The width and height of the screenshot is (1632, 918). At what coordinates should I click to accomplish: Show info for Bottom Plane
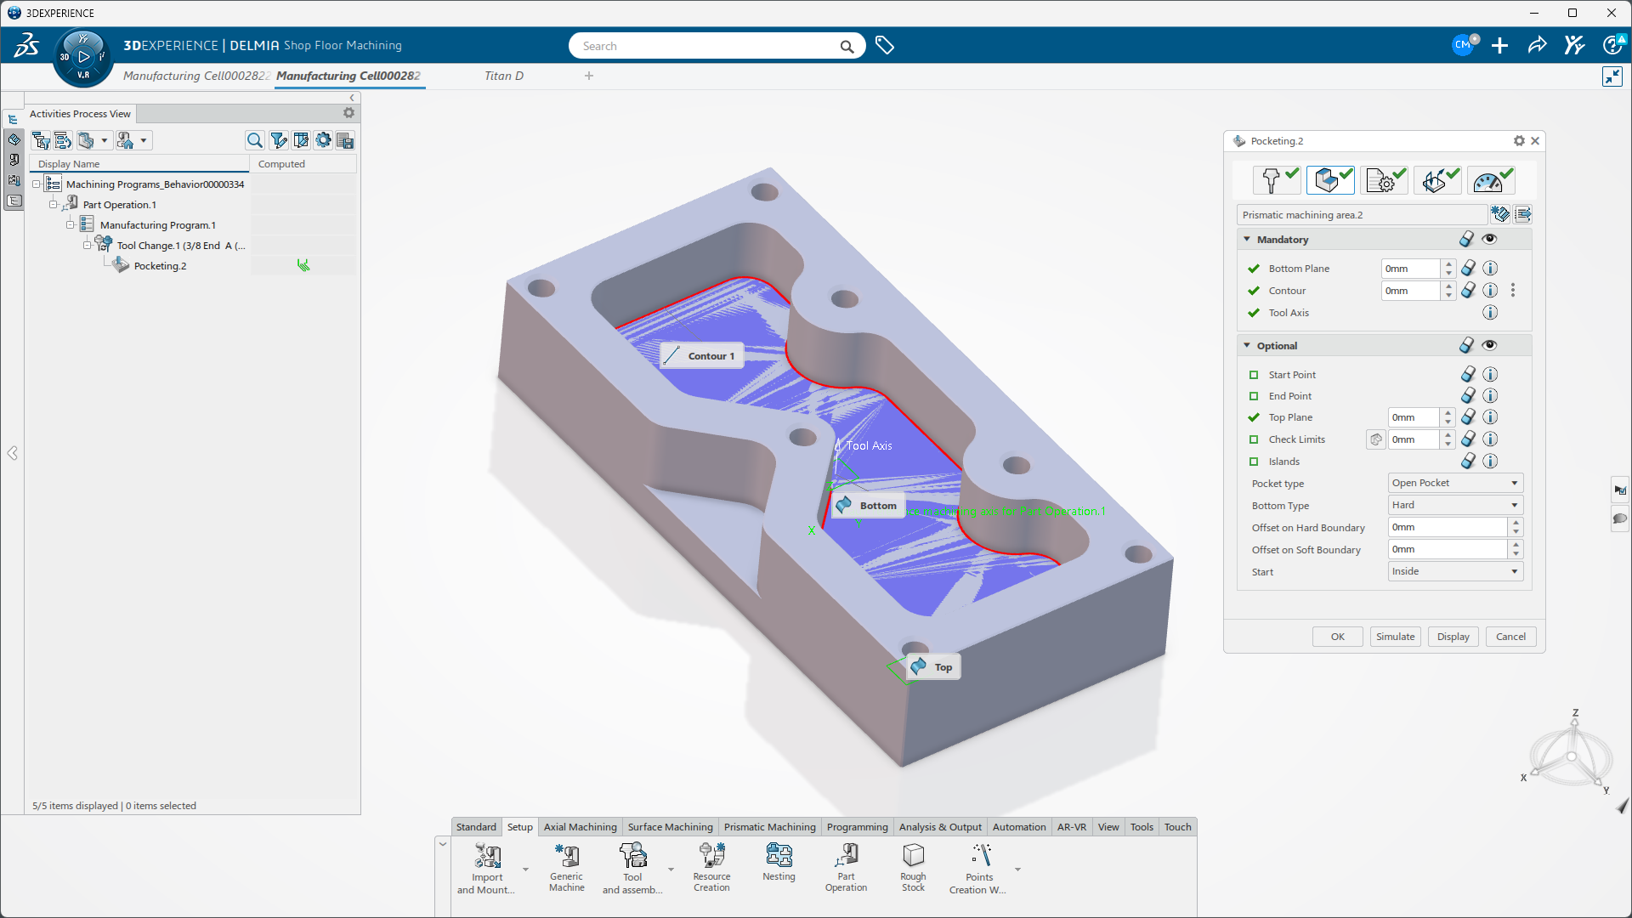click(1490, 268)
